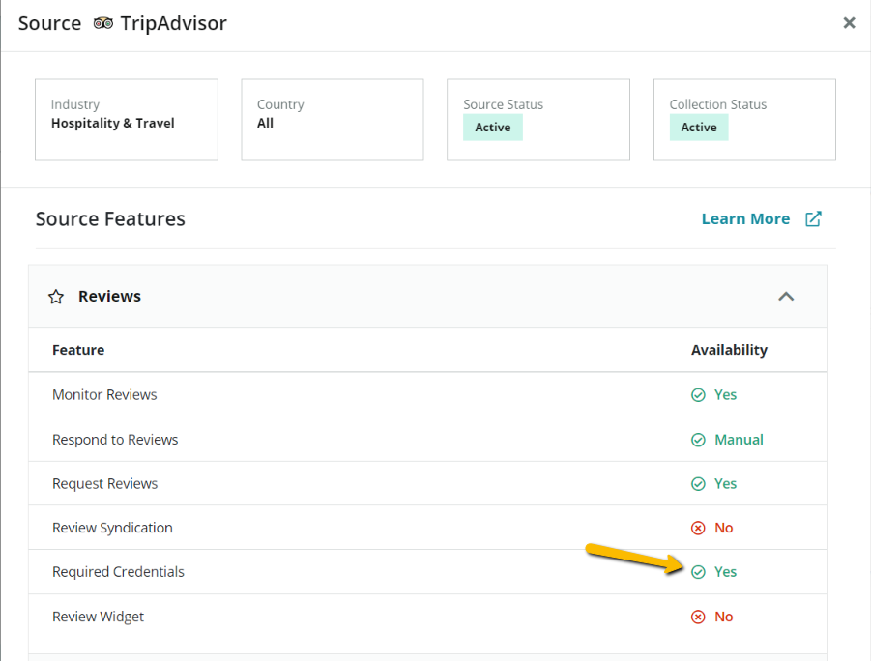Viewport: 871px width, 661px height.
Task: Click the Industry field label
Action: point(75,104)
